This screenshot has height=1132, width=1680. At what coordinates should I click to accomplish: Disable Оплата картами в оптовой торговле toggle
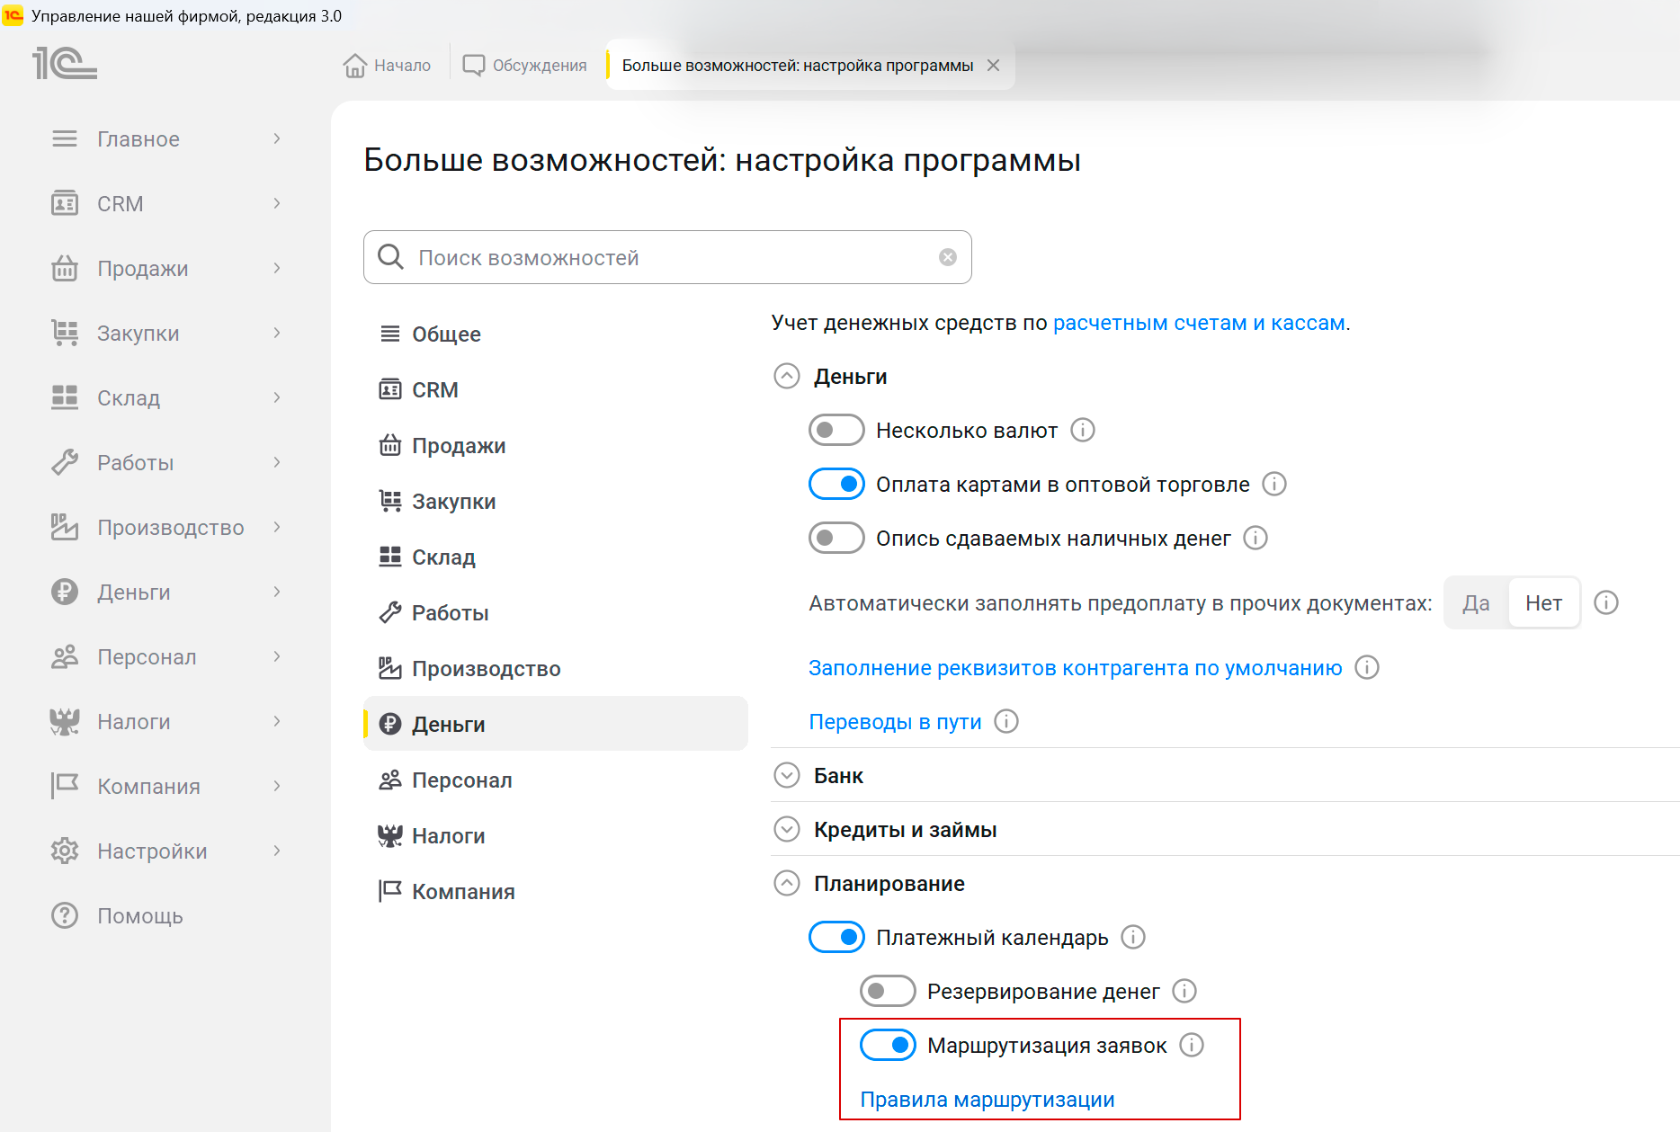coord(836,484)
